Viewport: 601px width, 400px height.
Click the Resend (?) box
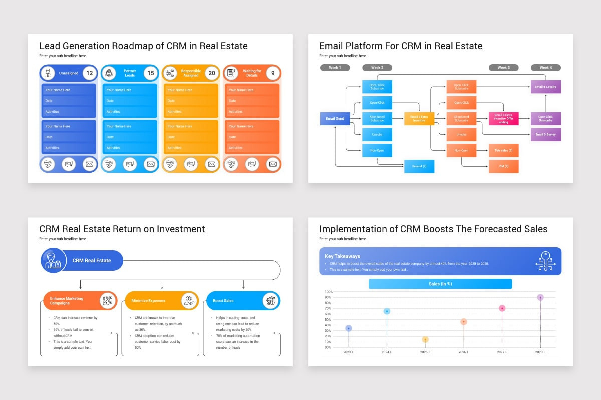point(419,166)
